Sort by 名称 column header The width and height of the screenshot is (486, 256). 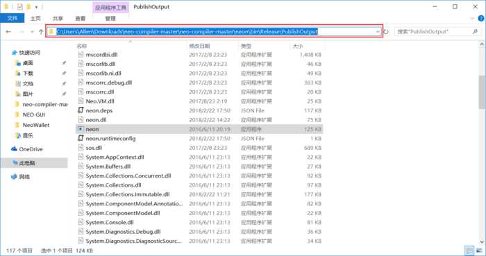(82, 46)
